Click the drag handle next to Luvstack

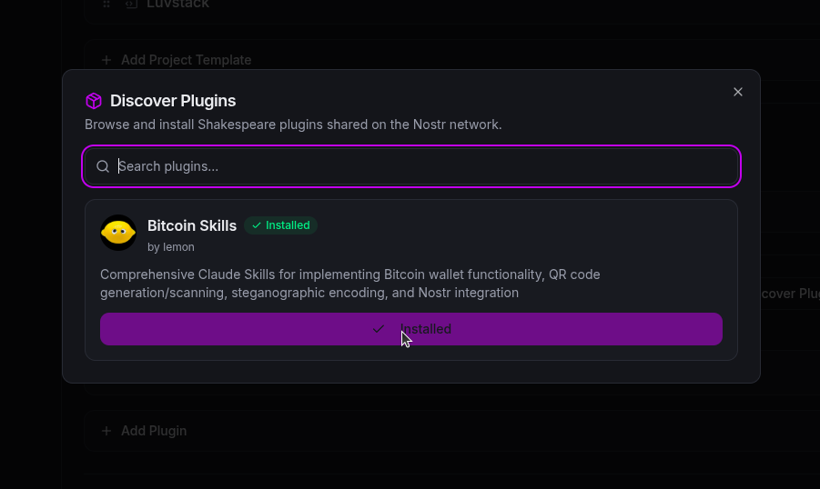106,4
